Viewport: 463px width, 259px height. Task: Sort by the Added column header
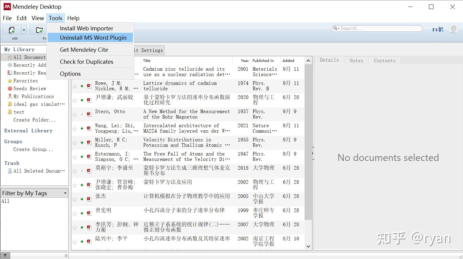[292, 60]
